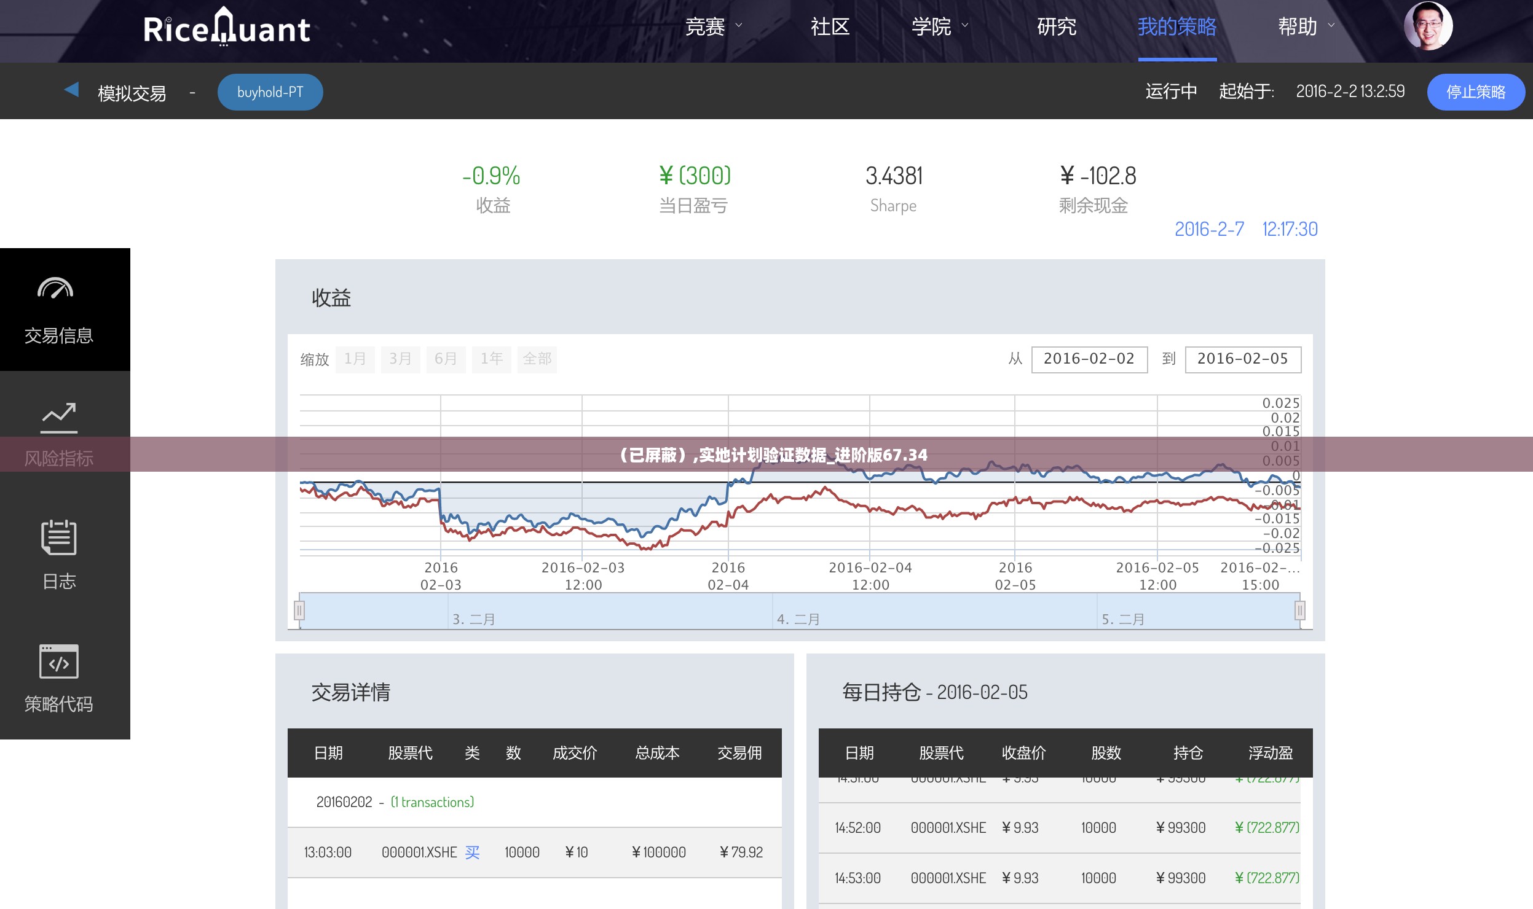1533x909 pixels.
Task: Go to the 社区 menu item
Action: tap(830, 26)
